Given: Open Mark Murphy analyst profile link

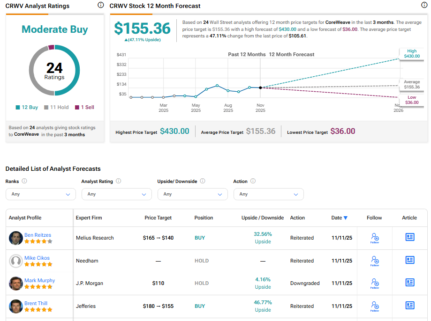Looking at the screenshot, I should (40, 280).
